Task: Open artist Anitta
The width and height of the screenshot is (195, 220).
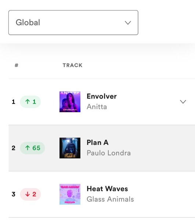Action: point(97,107)
